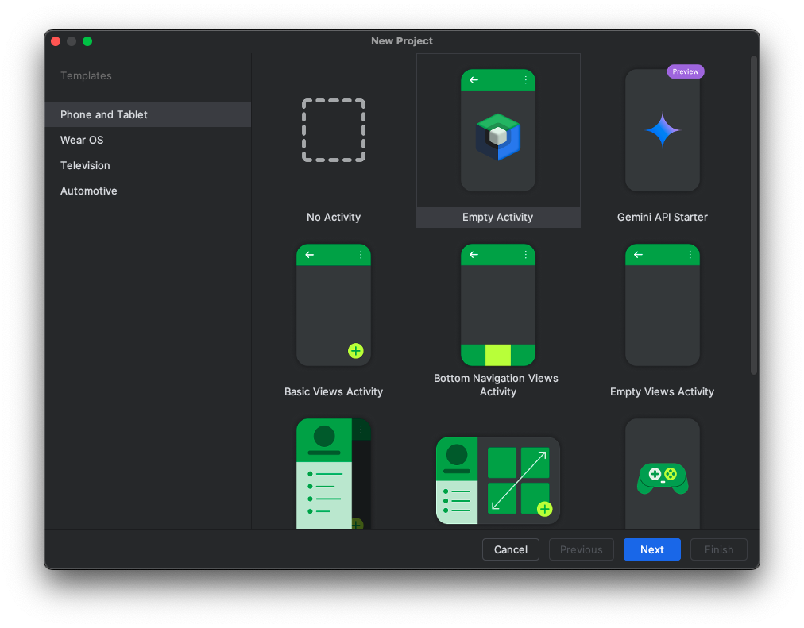Click the 'Basic Views Activity' label
The width and height of the screenshot is (804, 628).
(334, 392)
